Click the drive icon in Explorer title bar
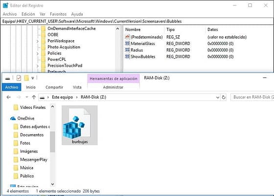Image resolution: width=274 pixels, height=196 pixels. tap(7, 78)
